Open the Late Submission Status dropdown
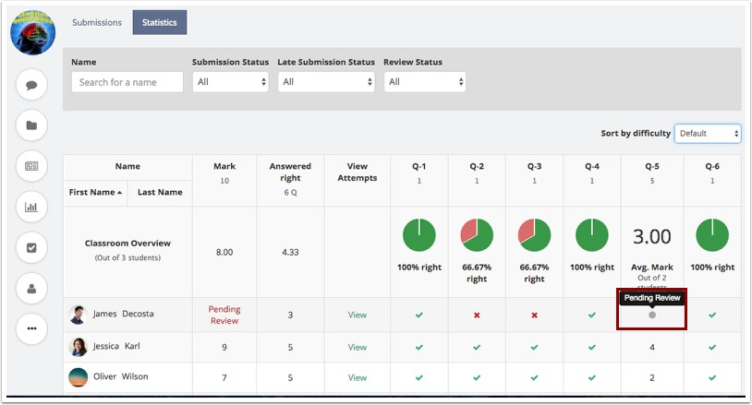 point(326,82)
